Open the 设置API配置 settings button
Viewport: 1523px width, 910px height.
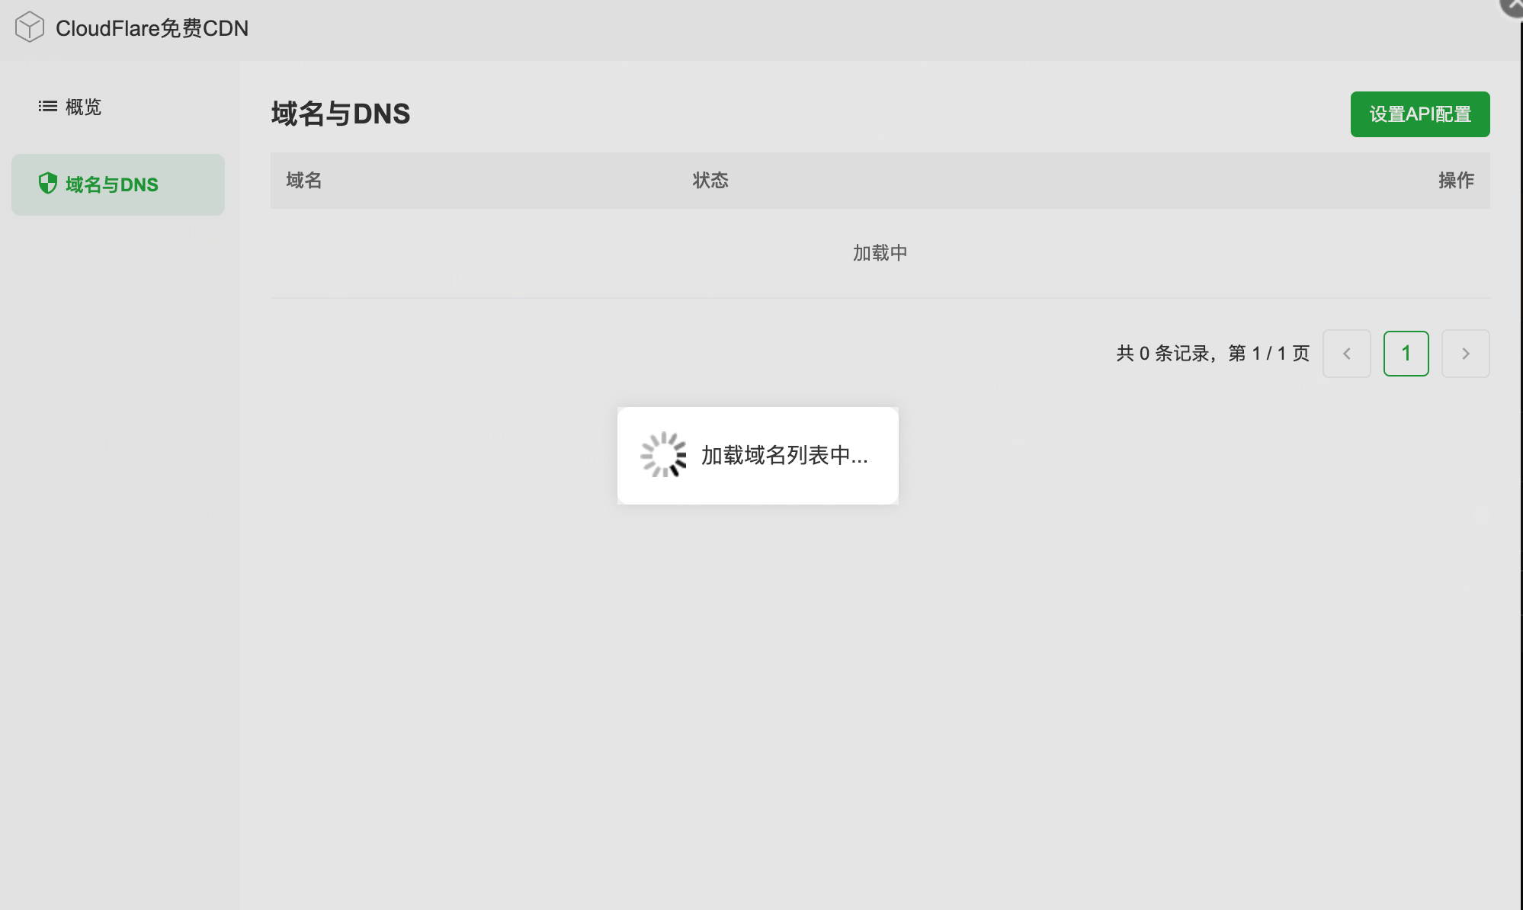point(1419,114)
